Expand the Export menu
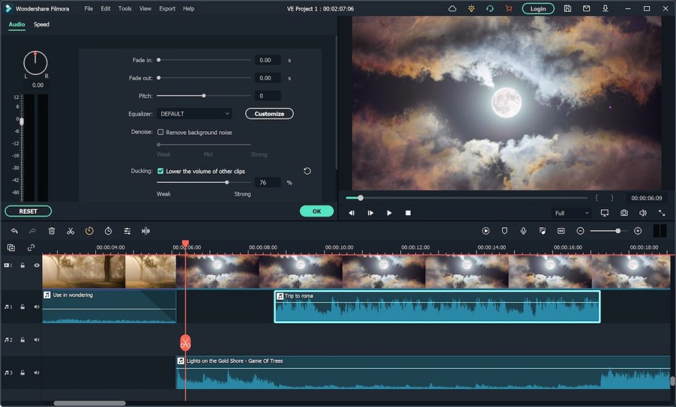Viewport: 676px width, 407px height. (x=166, y=9)
